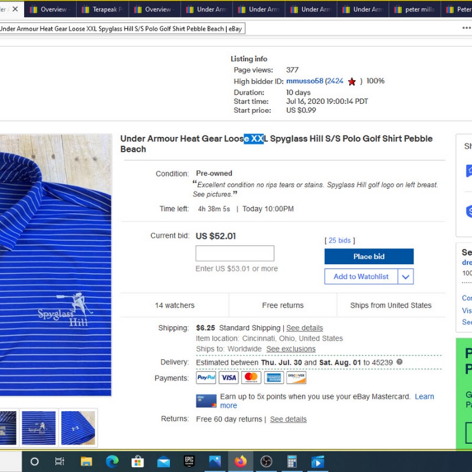Click the main blue striped polo image

[56, 265]
